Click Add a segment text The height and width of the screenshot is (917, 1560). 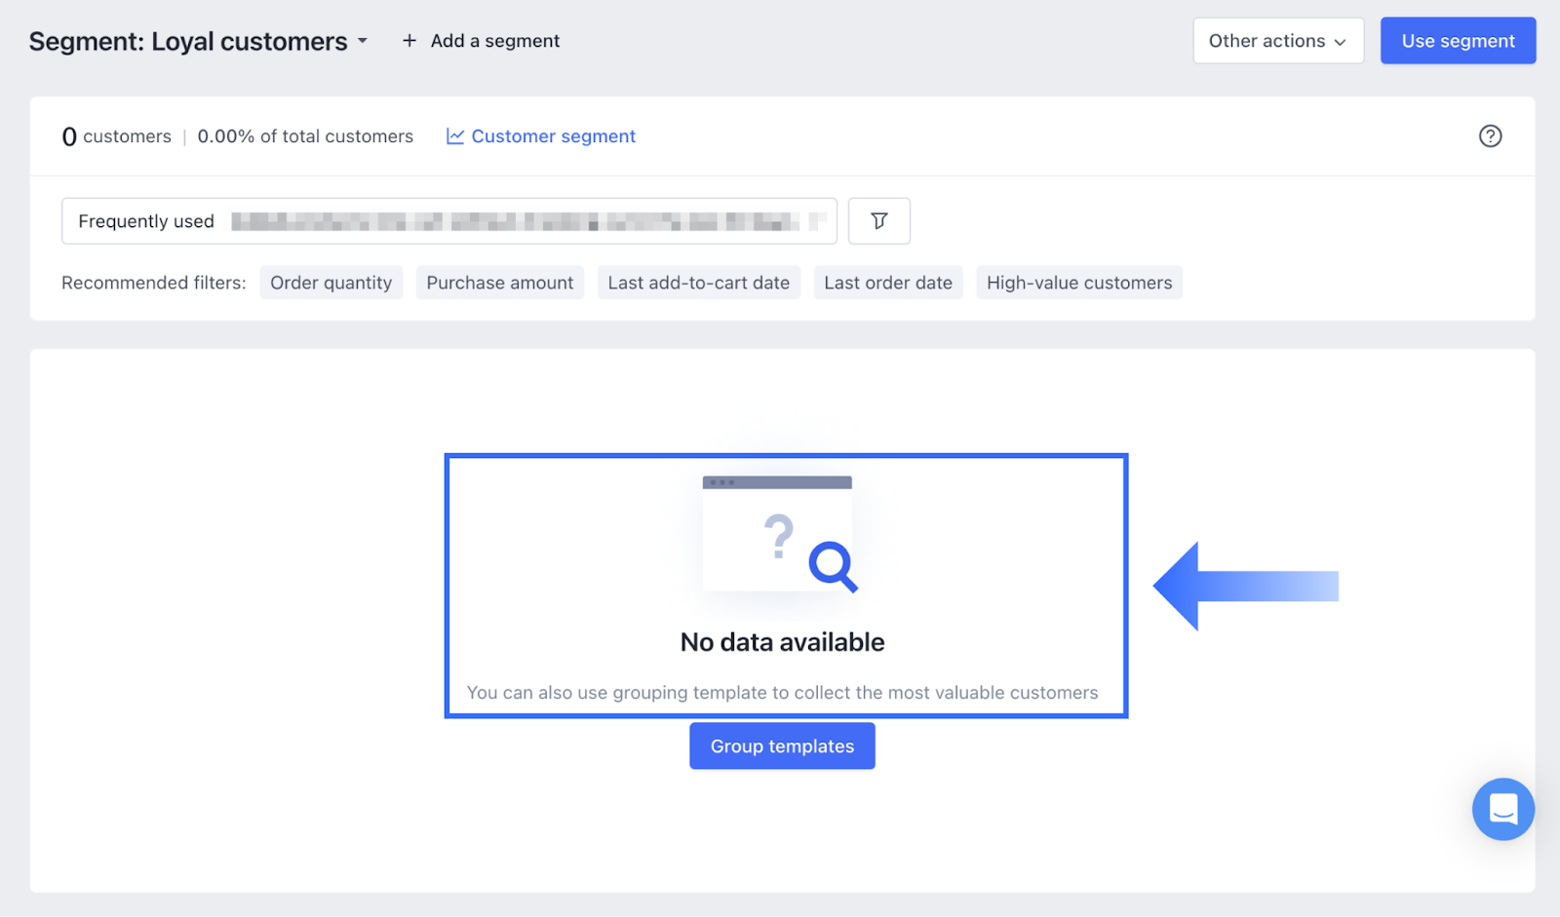click(x=495, y=41)
